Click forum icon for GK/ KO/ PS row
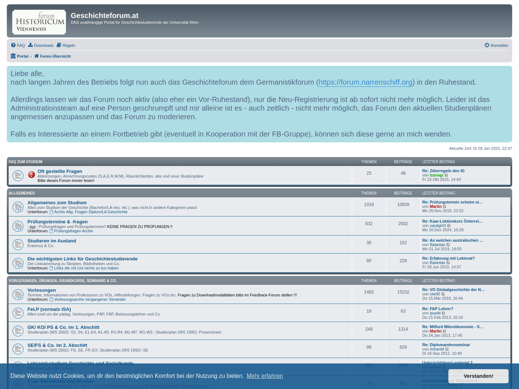The image size is (519, 389). tap(18, 331)
